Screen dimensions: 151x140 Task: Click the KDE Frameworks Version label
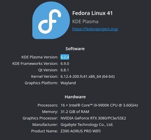tap(35, 64)
